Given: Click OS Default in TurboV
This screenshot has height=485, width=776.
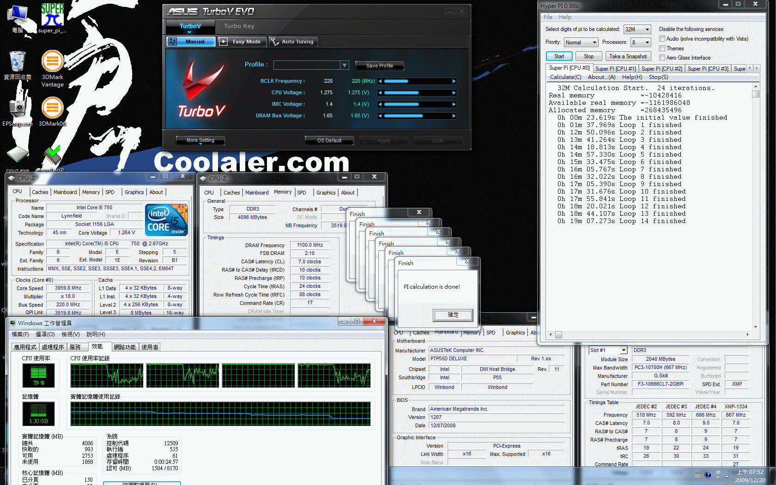Looking at the screenshot, I should tap(329, 140).
